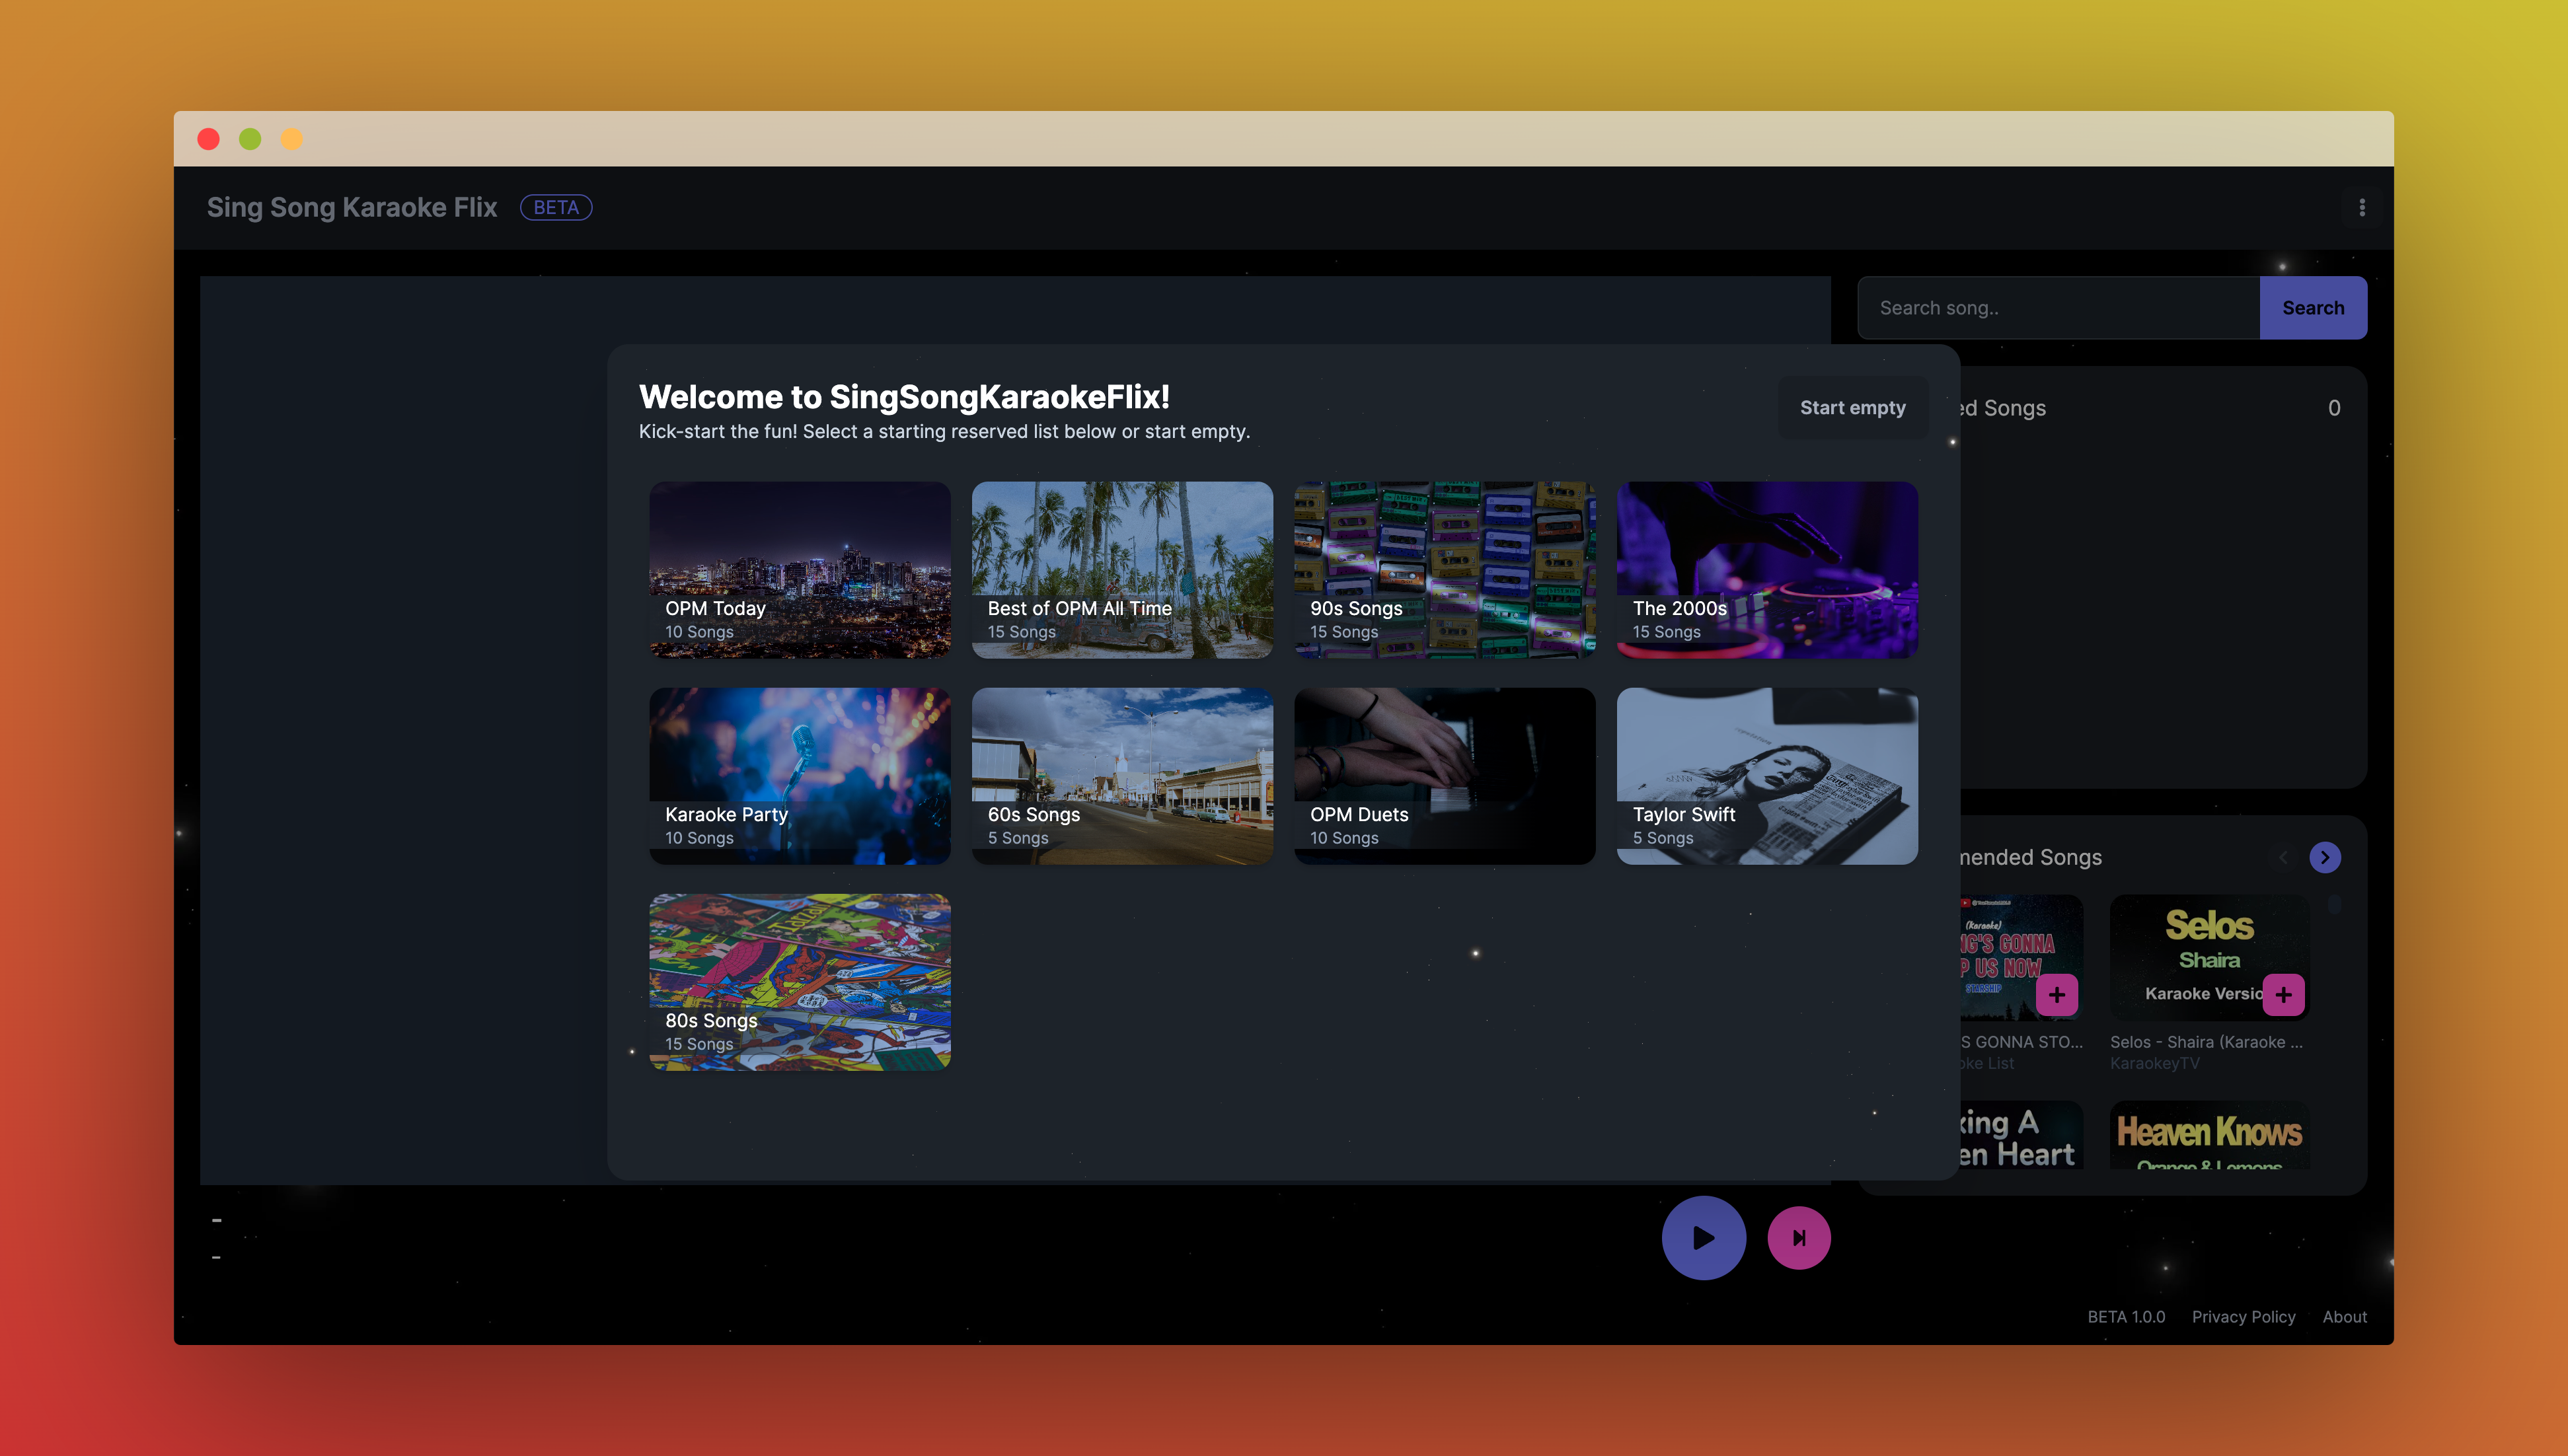Viewport: 2568px width, 1456px height.
Task: Click the BETA badge
Action: click(556, 207)
